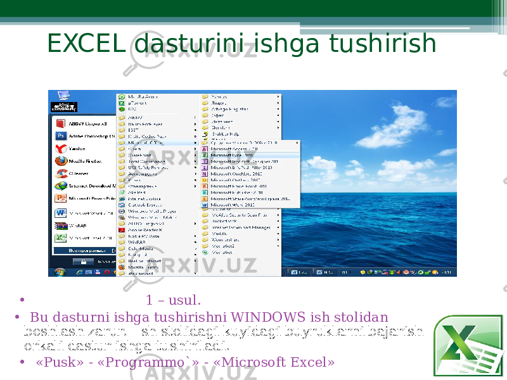Expand the WinRAR folder in programs list
This screenshot has width=507, height=380.
157,242
